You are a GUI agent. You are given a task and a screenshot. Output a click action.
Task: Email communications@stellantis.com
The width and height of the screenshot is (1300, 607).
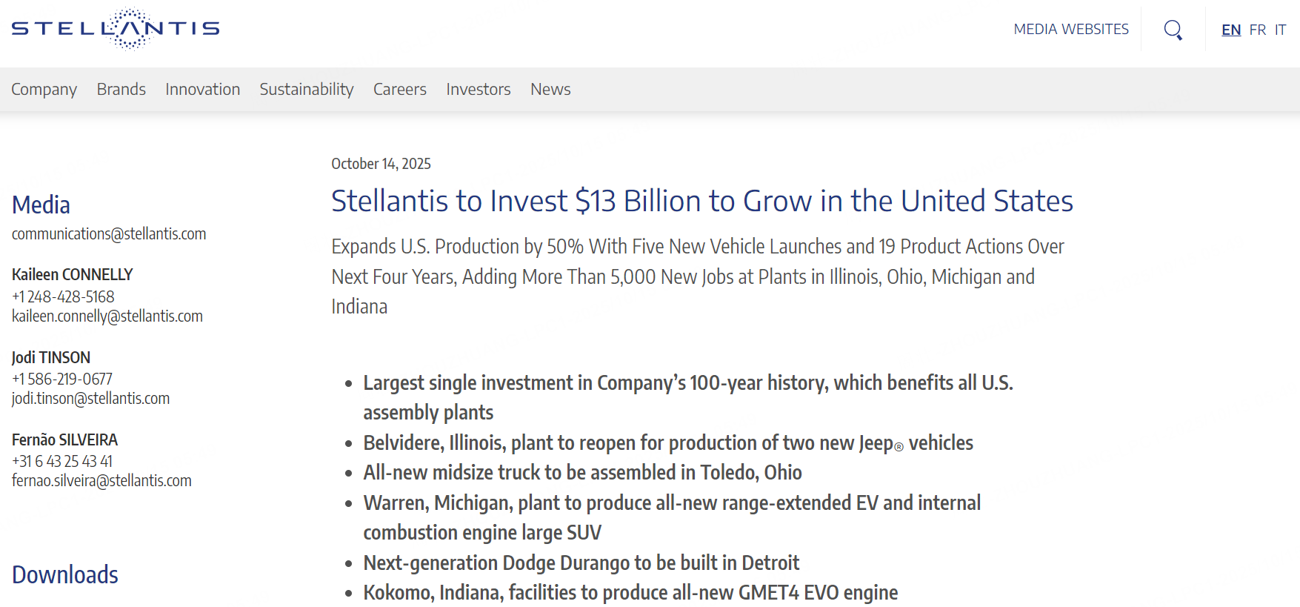[109, 234]
